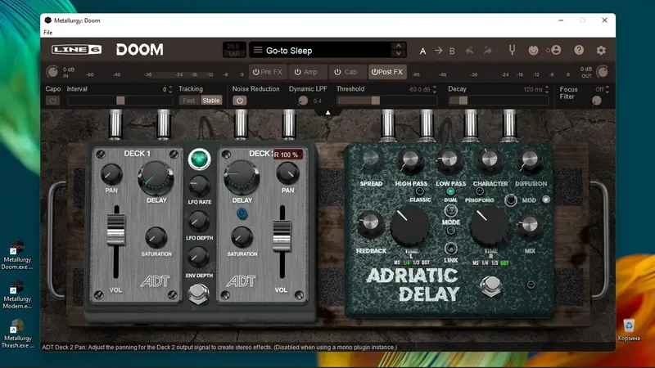
Task: Click the Decay slider
Action: click(499, 101)
